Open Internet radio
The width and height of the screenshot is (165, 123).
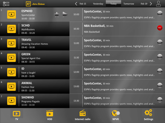[x=82, y=115]
